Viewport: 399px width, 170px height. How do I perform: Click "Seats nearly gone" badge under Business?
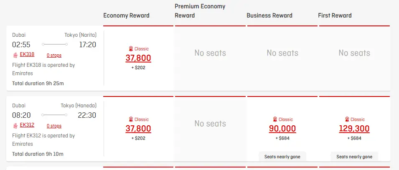282,157
